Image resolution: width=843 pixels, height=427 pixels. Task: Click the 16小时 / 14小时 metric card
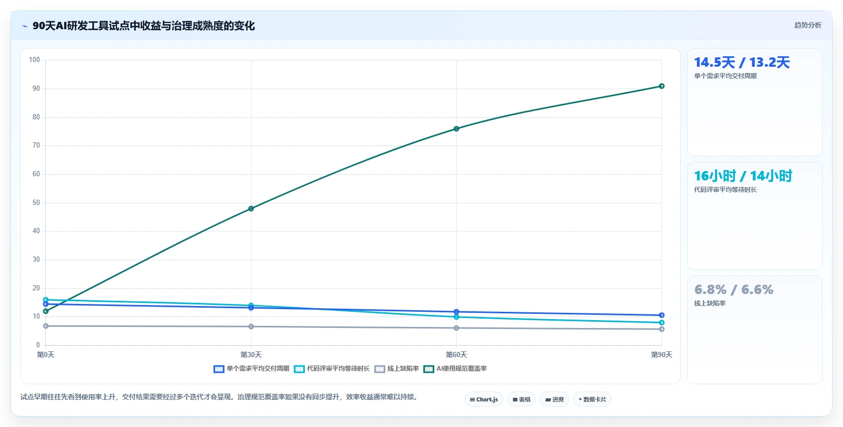754,216
